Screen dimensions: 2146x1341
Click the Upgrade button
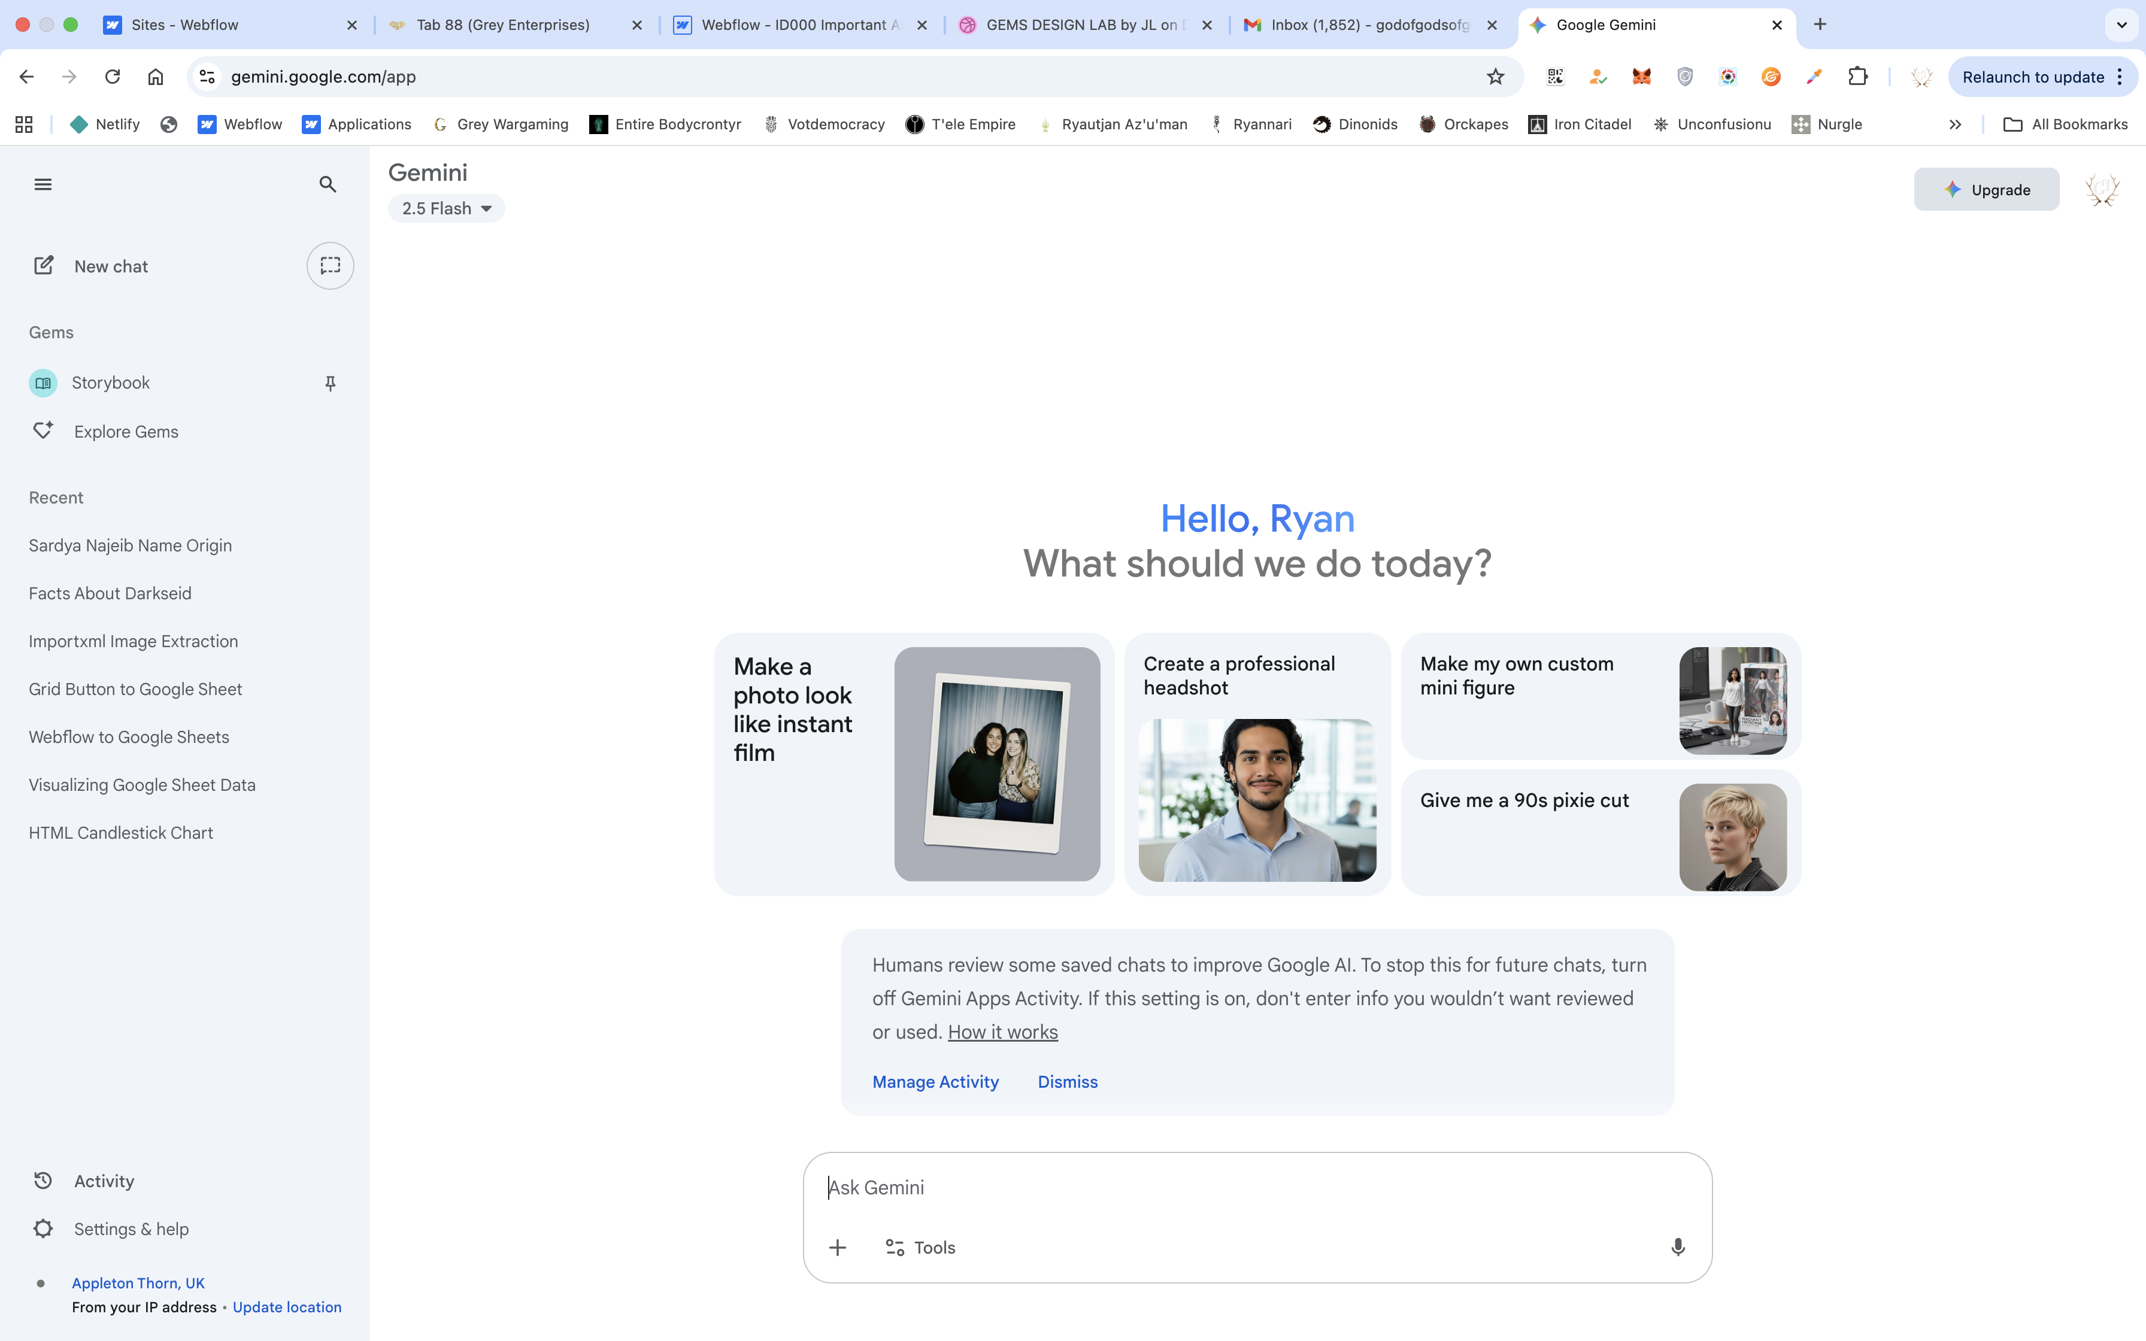(1986, 190)
